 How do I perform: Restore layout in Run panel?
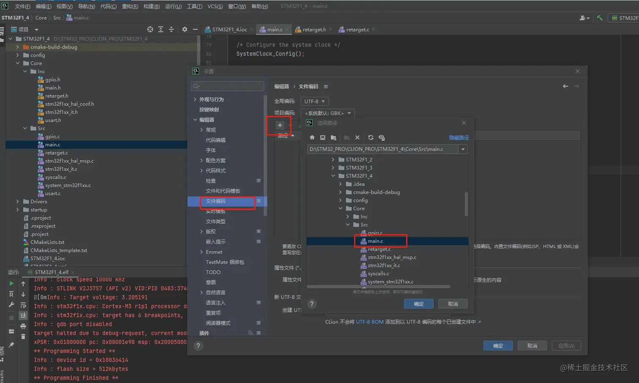tap(11, 331)
